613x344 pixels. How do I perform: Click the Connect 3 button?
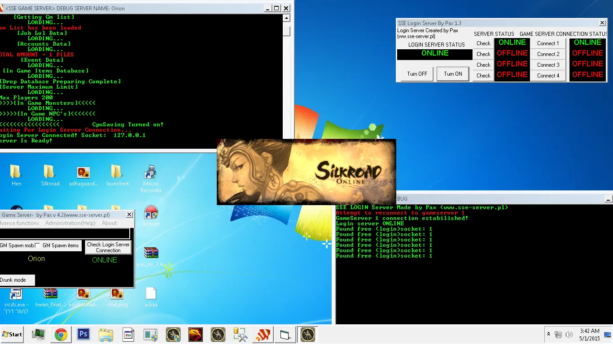pyautogui.click(x=548, y=65)
